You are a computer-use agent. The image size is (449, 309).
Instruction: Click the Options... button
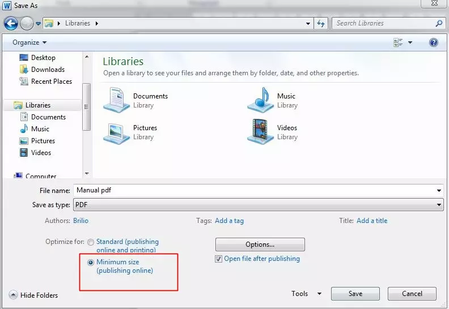(260, 244)
